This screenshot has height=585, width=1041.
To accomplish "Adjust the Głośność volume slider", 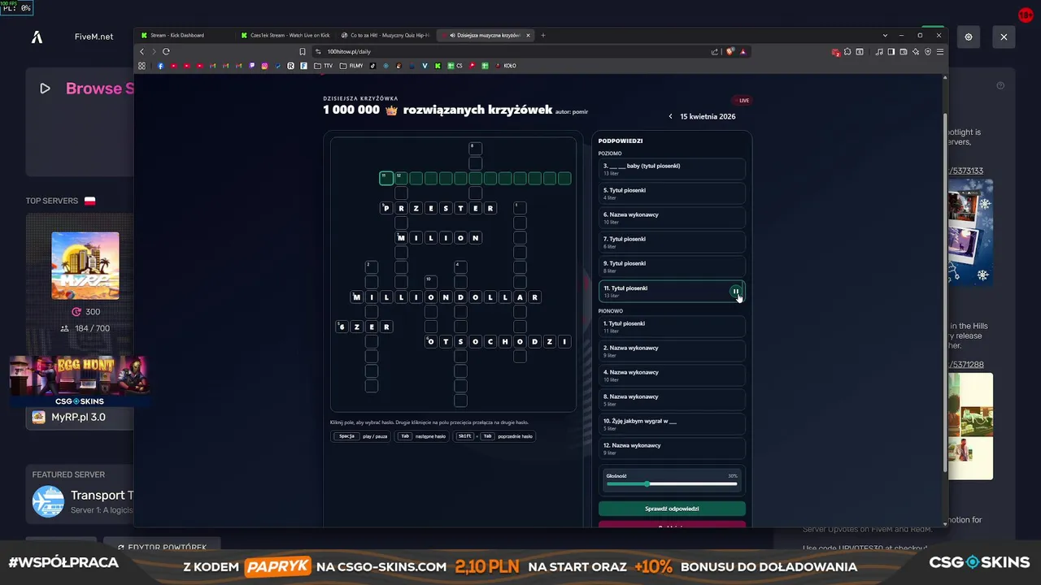I will coord(672,484).
